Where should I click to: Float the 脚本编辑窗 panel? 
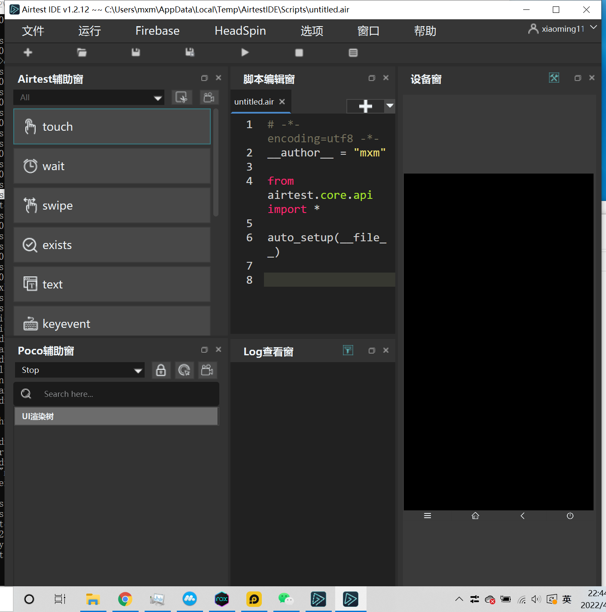[x=372, y=78]
